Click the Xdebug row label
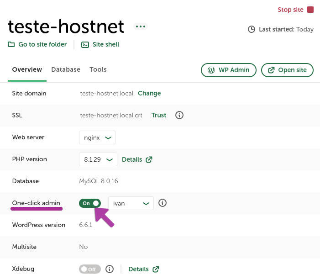The height and width of the screenshot is (280, 320). coord(23,269)
